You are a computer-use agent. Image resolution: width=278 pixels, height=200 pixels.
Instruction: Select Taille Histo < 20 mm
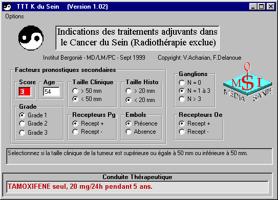(140, 100)
